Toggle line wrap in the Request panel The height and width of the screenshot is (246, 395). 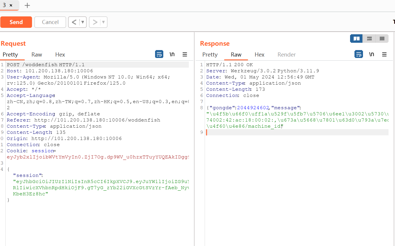click(x=159, y=54)
